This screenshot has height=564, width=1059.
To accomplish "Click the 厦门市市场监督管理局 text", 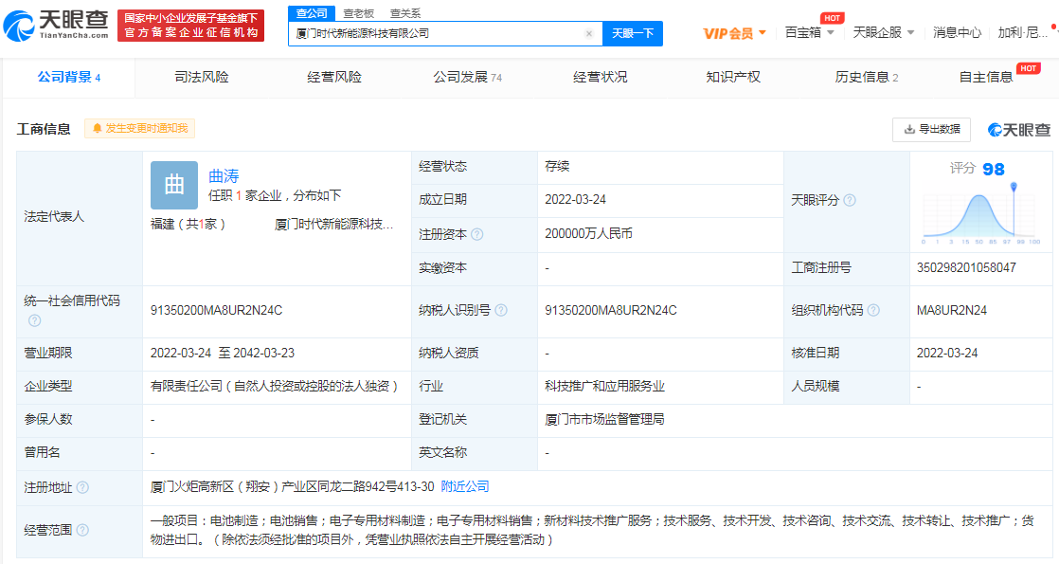I will tap(604, 419).
